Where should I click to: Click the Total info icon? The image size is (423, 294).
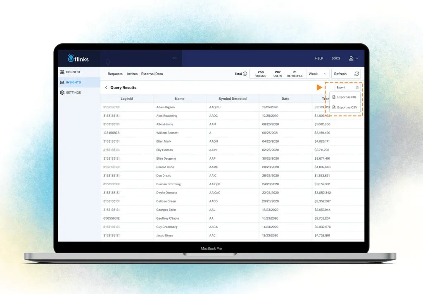(x=245, y=74)
